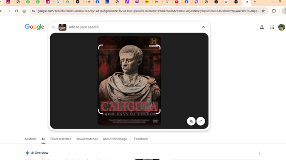Switch to the purple envelope icon tab
Screen dimensions: 286x160
tap(137, 2)
